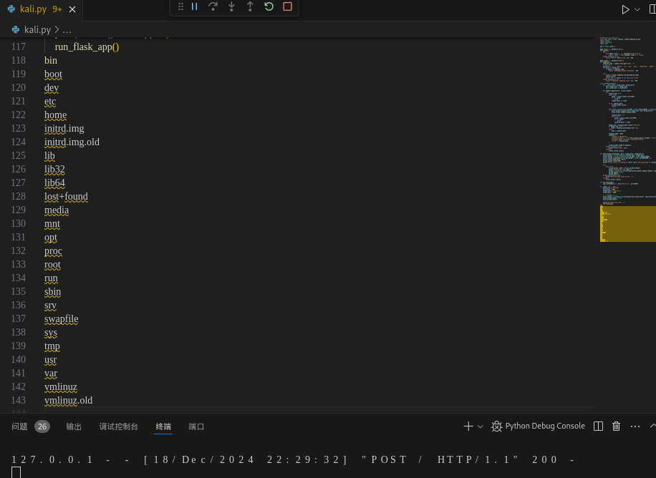Click the highlighted region in the minimap
This screenshot has width=656, height=478.
[627, 224]
